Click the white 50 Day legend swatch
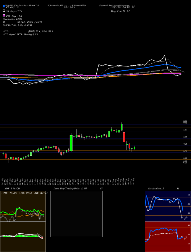The image size is (191, 252). (x=4, y=11)
